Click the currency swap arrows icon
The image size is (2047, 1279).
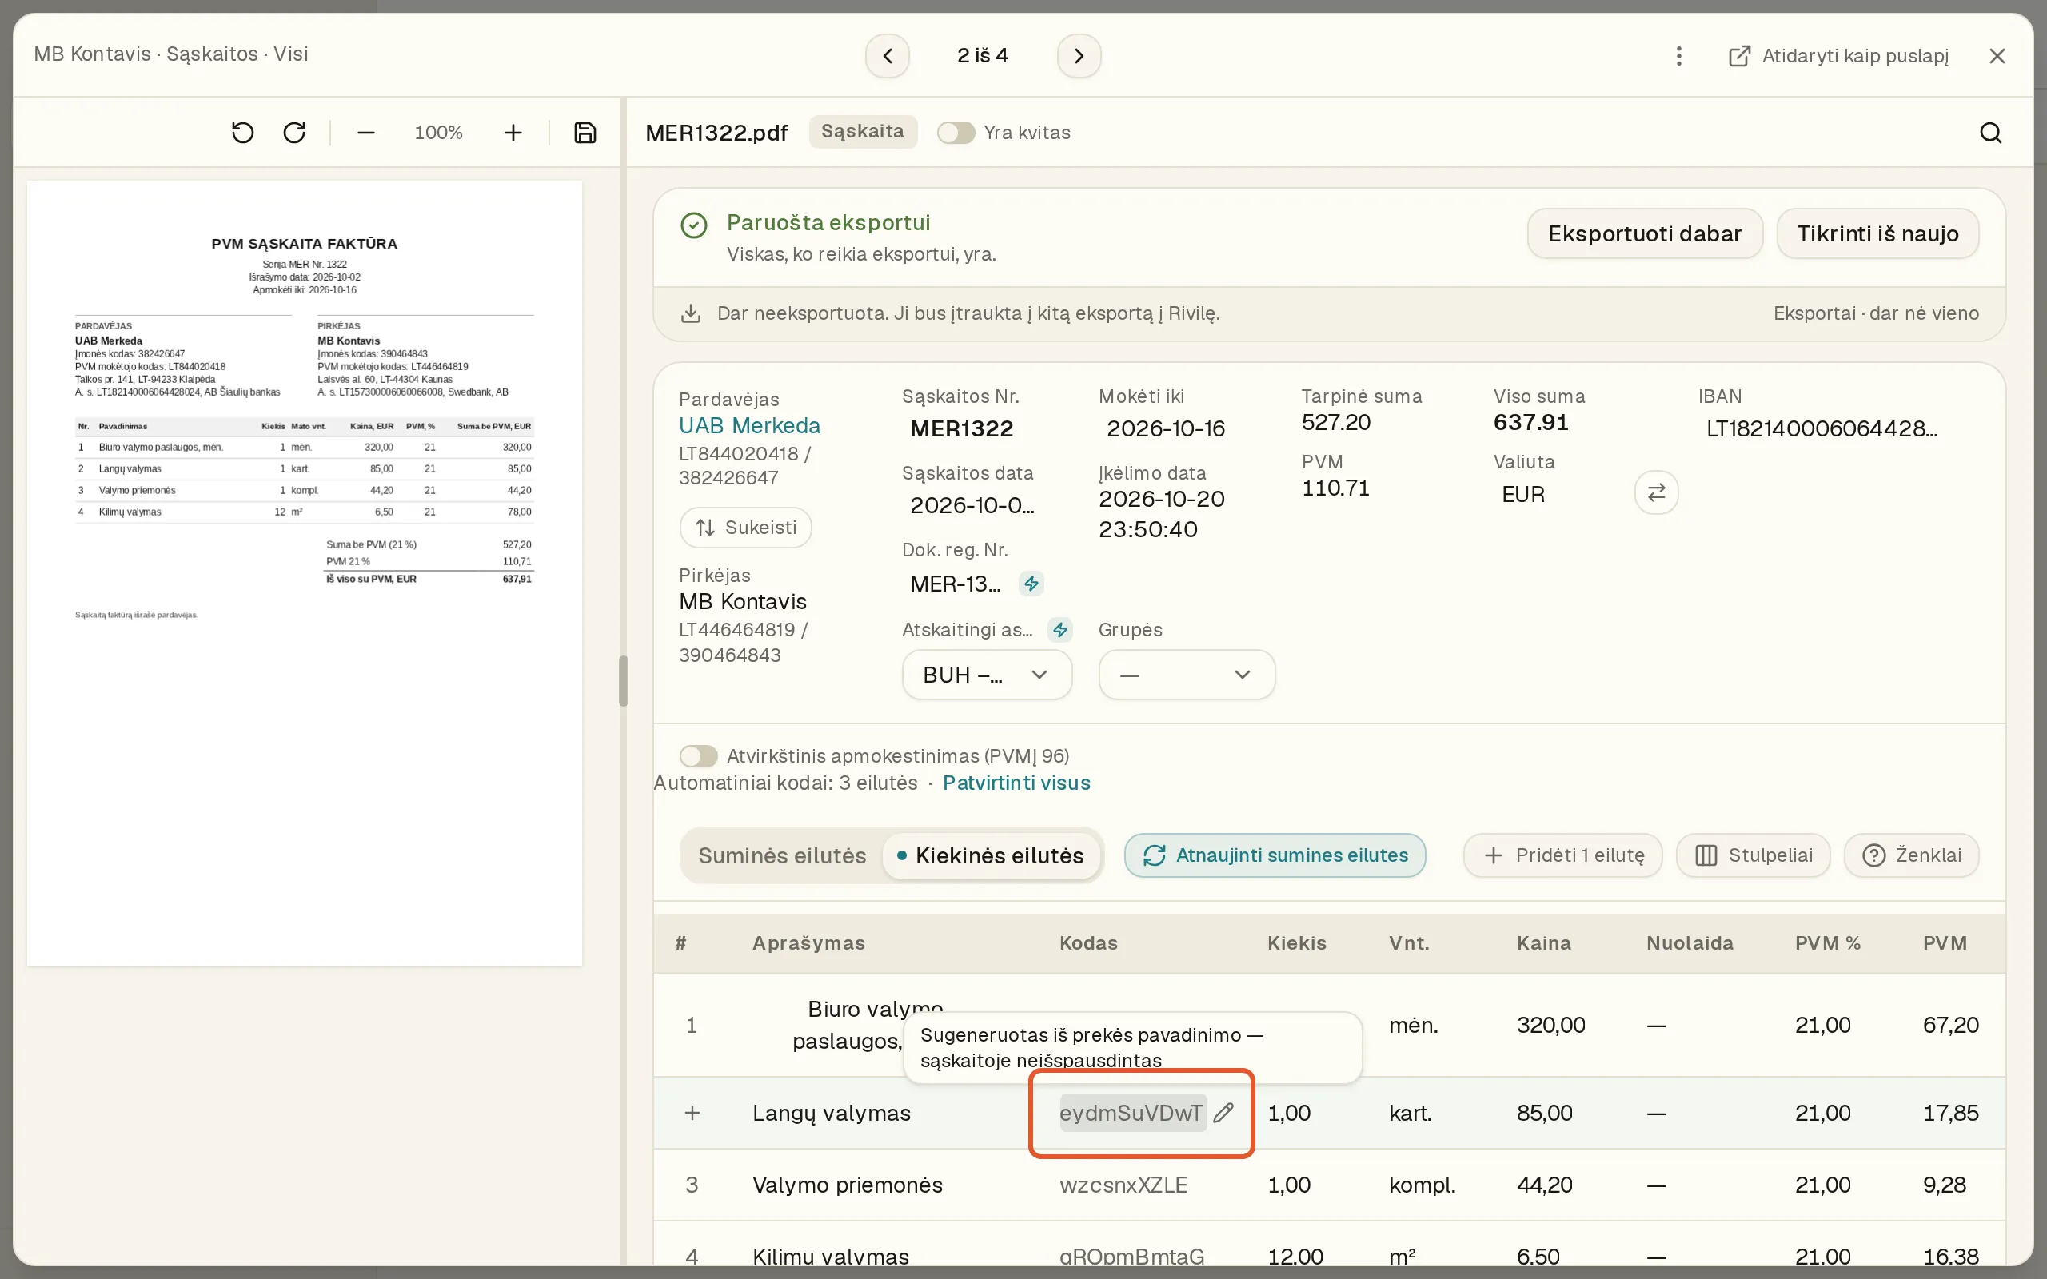tap(1656, 492)
